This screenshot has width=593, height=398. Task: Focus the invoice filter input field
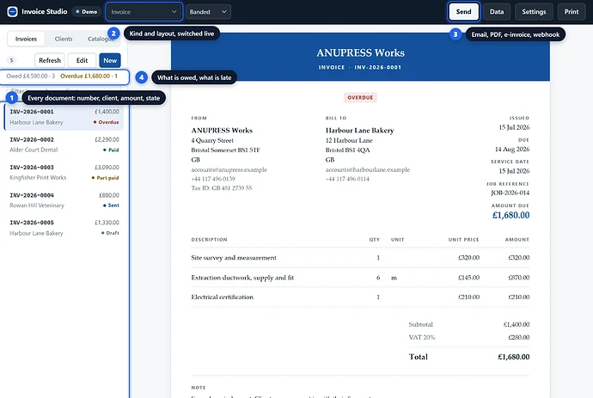(64, 91)
